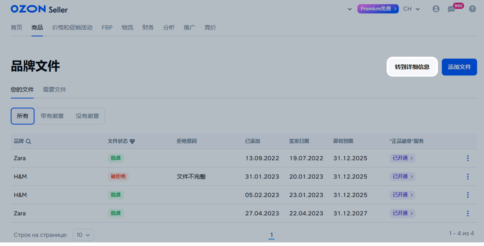Click the OZON Seller logo

point(39,9)
